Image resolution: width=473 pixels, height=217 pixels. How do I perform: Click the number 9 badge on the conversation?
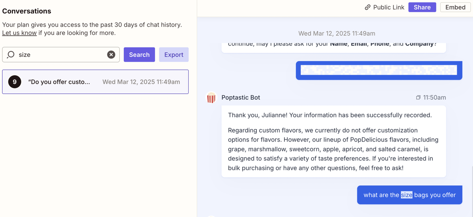(15, 82)
